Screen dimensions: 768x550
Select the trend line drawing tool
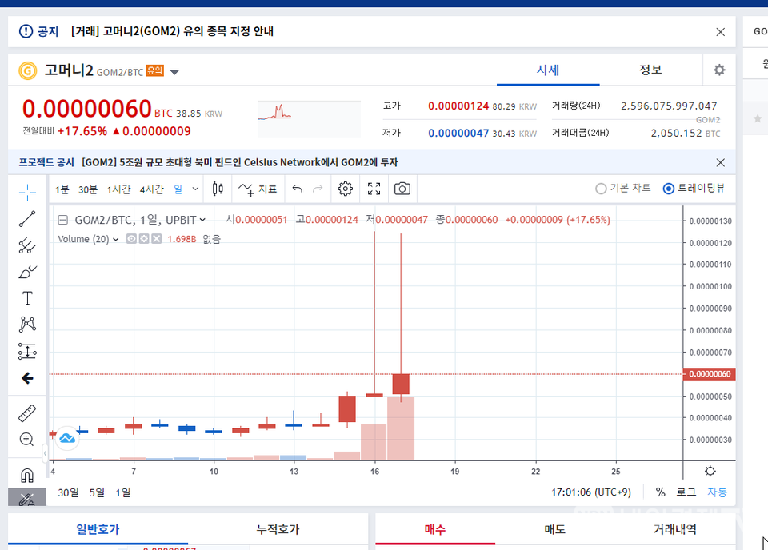click(x=26, y=218)
